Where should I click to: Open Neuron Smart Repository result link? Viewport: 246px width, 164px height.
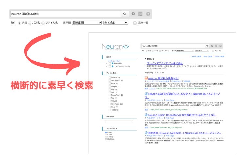[182, 115]
